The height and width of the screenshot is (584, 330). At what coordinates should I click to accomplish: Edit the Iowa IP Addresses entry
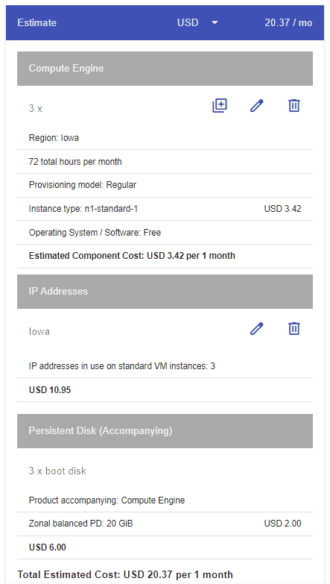pos(257,329)
